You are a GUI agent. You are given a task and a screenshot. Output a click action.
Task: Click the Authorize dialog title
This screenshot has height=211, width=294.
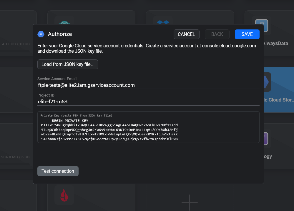(x=60, y=34)
